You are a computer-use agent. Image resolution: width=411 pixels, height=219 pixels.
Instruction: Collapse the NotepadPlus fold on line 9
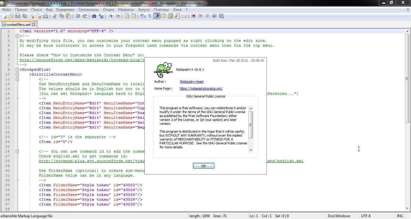pos(17,69)
